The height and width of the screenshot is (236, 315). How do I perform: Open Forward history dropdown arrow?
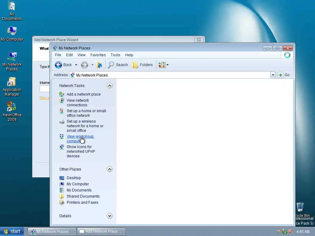pyautogui.click(x=92, y=65)
